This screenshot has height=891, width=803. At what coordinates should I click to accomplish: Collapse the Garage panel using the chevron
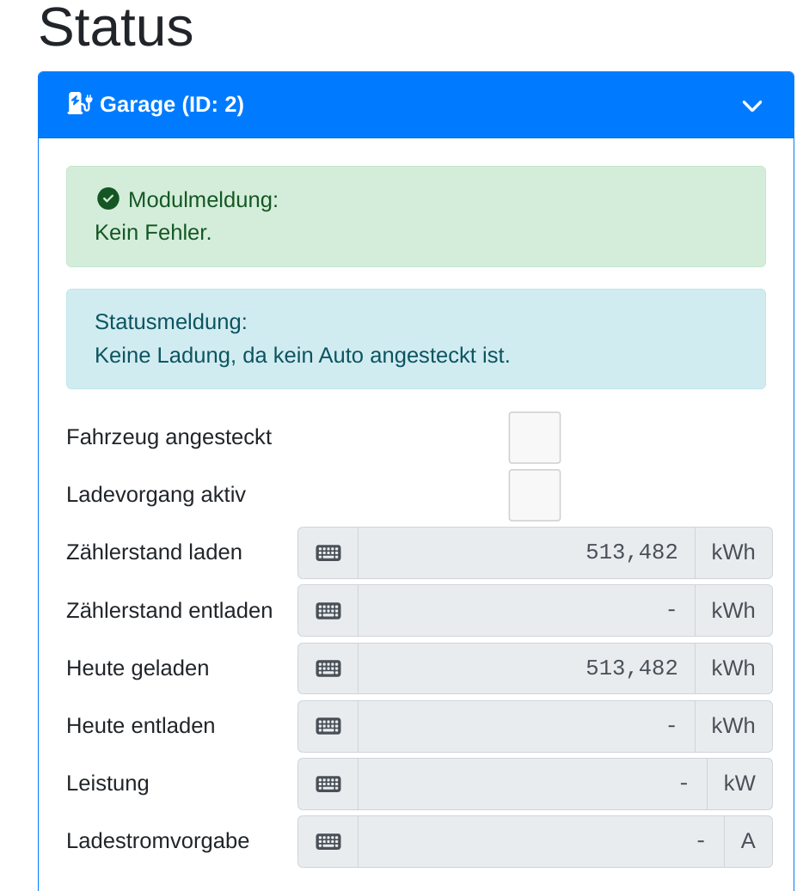(751, 106)
